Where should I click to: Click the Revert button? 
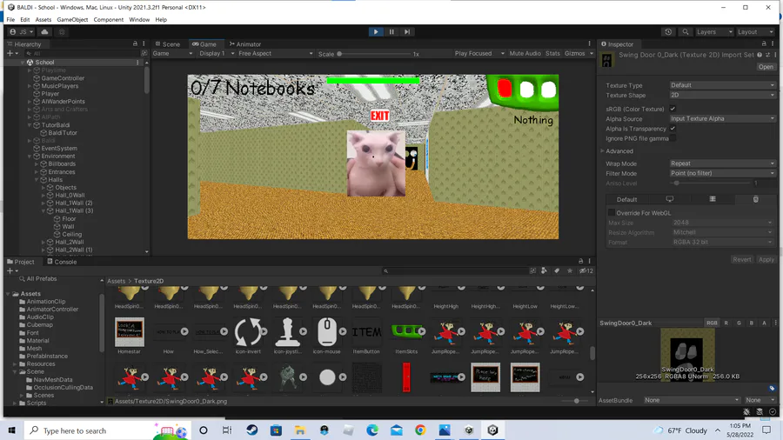pyautogui.click(x=741, y=259)
